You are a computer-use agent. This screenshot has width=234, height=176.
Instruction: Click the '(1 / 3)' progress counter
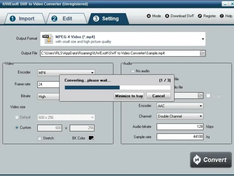click(165, 80)
